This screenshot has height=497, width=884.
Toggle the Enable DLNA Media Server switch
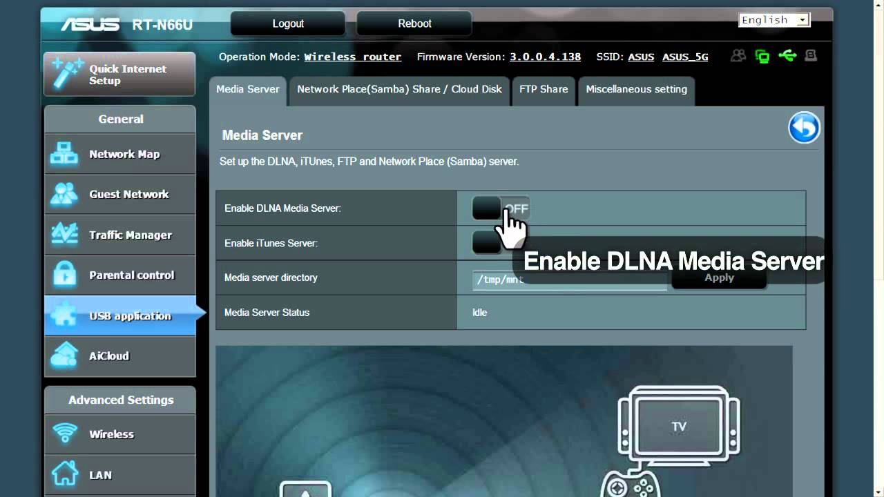click(501, 208)
